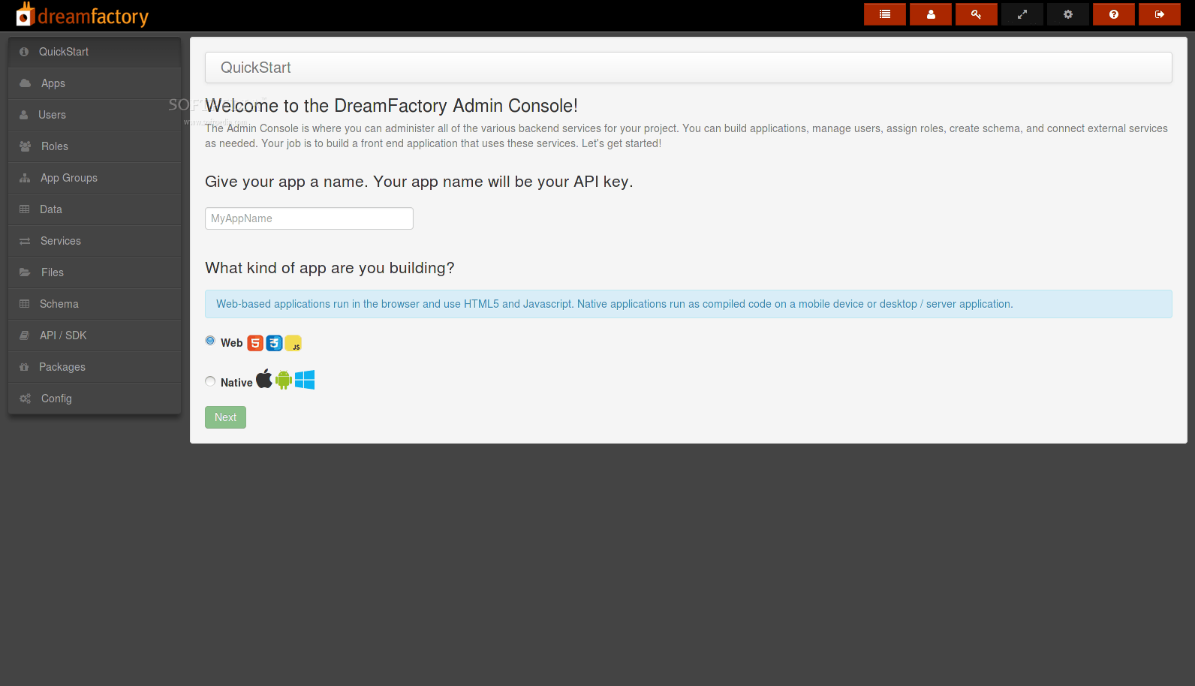Screen dimensions: 1195x686
Task: Go to Apps in the sidebar
Action: tap(95, 83)
